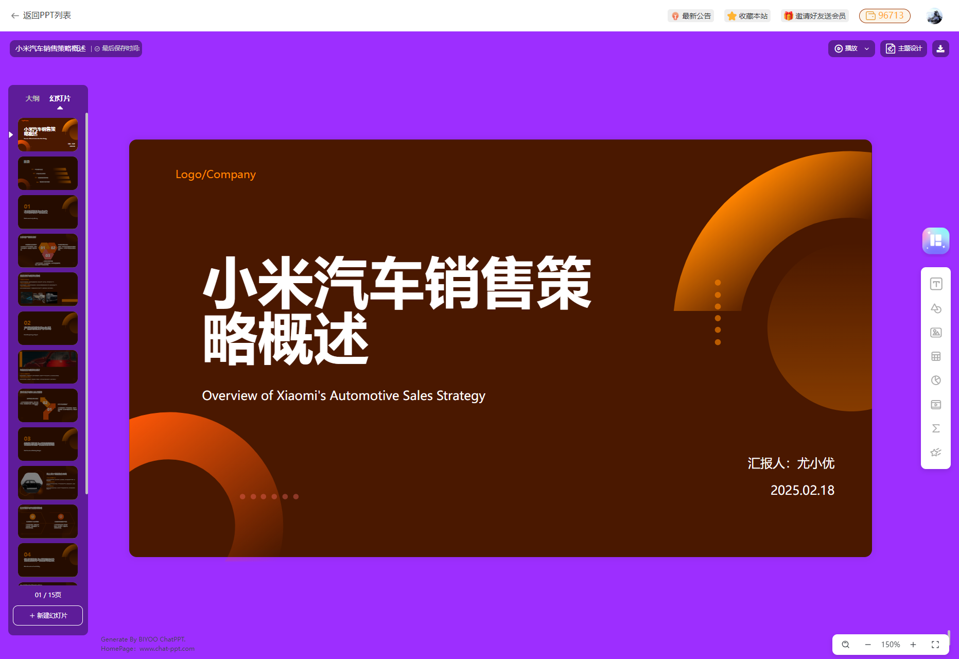
Task: Click the 96713 credits balance
Action: pos(885,16)
